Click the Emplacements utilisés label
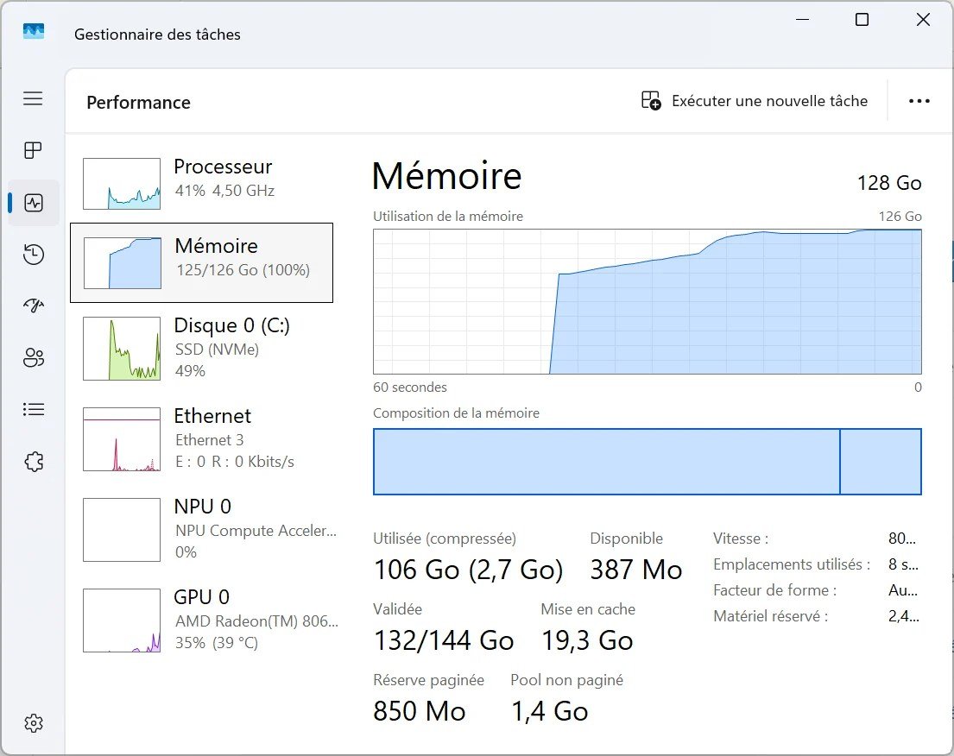954x756 pixels. click(x=792, y=564)
